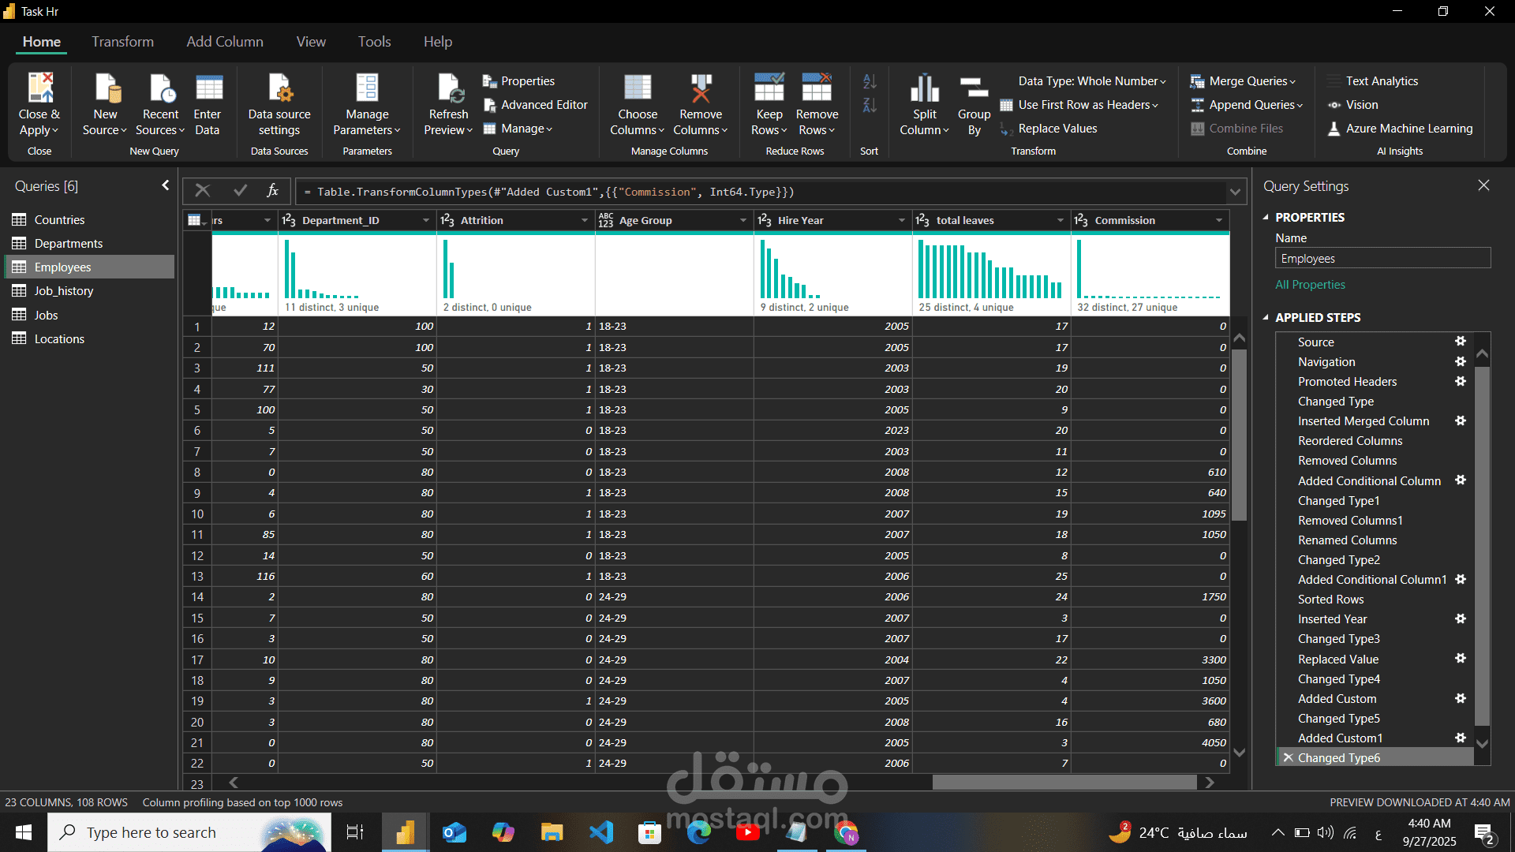Click the Close & Apply icon

coord(39,88)
